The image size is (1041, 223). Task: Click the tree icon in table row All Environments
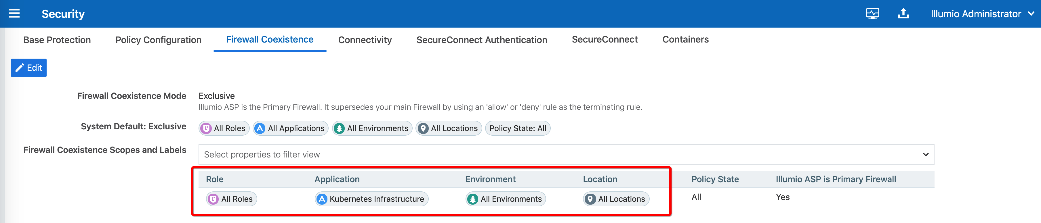[472, 199]
